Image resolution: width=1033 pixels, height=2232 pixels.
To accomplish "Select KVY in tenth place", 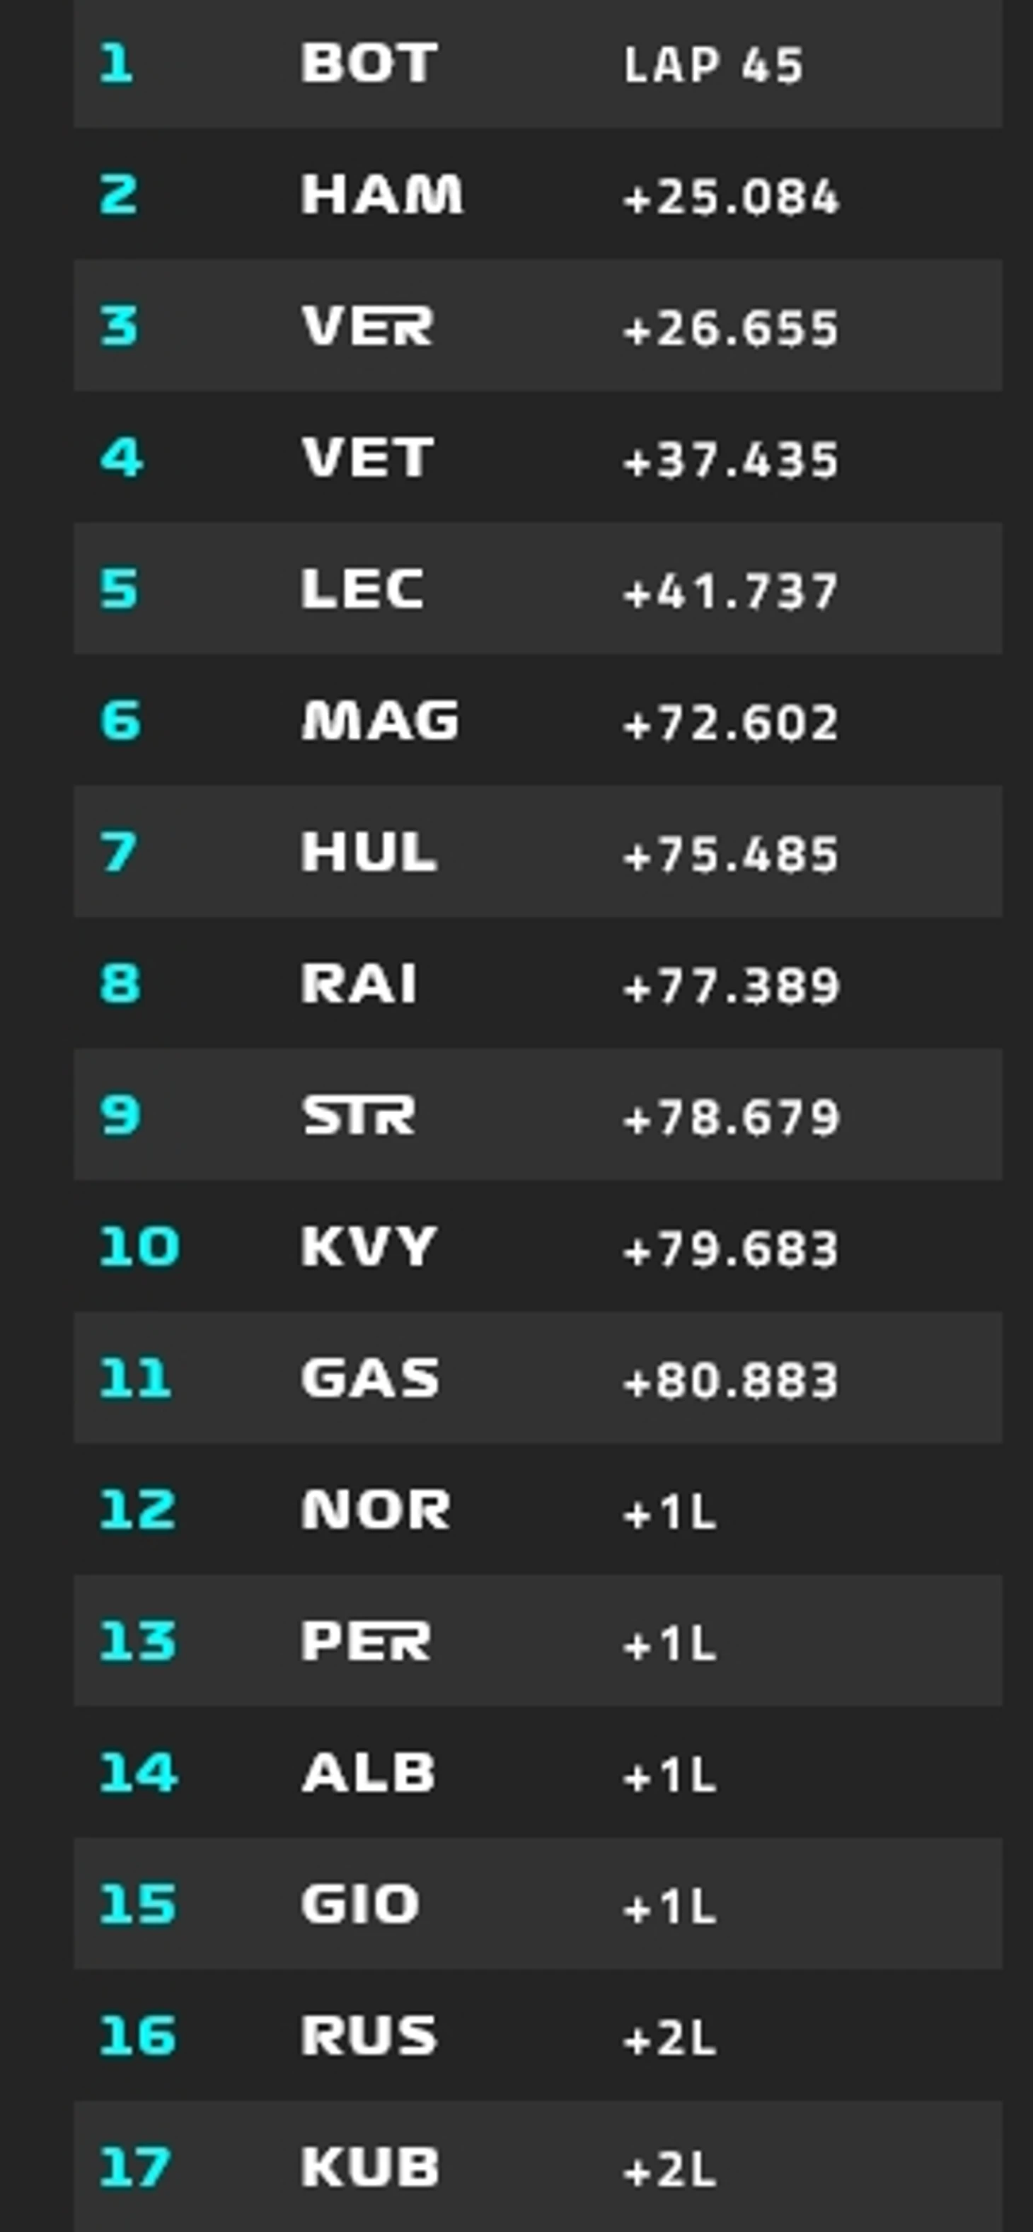I will pyautogui.click(x=369, y=1247).
